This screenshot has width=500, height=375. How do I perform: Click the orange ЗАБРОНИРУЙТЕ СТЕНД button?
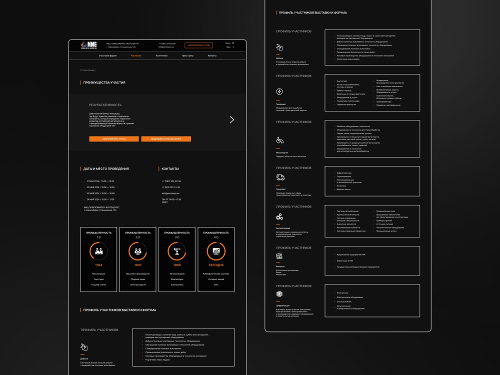(x=114, y=139)
